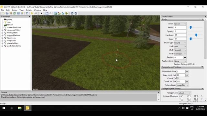Expand the particleSystems tree node
Screen dimensions: 207x116
coord(2,46)
